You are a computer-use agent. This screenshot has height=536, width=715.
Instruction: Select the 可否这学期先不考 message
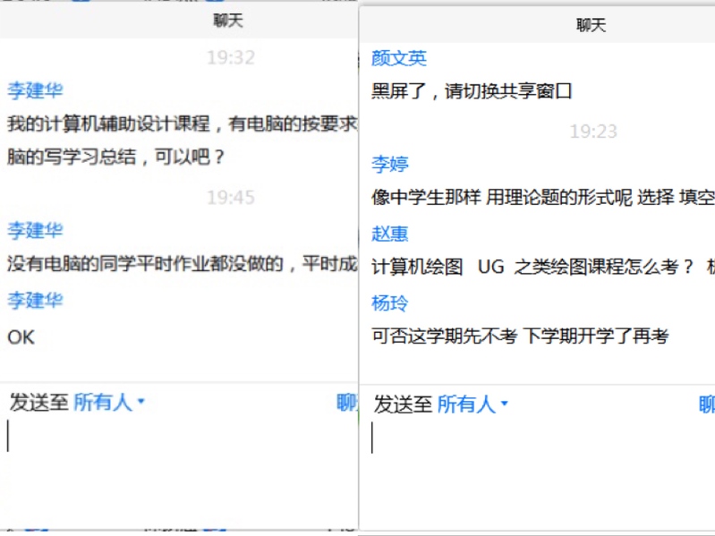tap(520, 336)
